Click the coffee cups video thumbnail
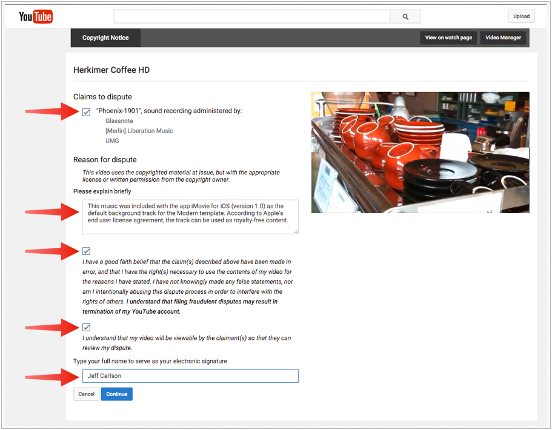 tap(420, 152)
